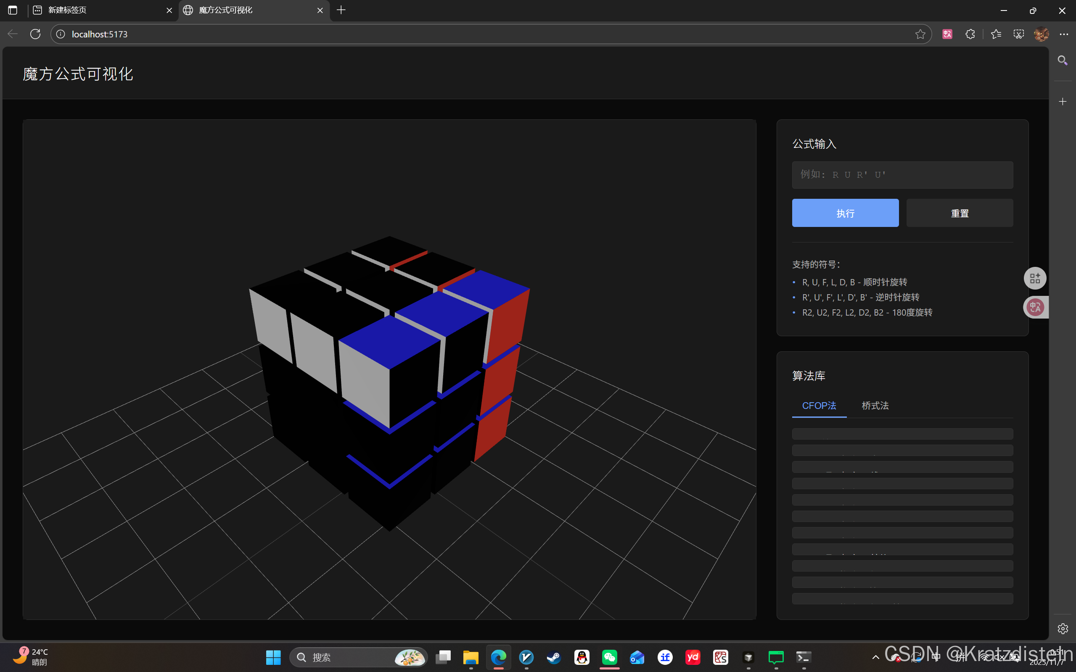Open the browser extensions puzzle icon
The image size is (1076, 672).
coord(970,34)
